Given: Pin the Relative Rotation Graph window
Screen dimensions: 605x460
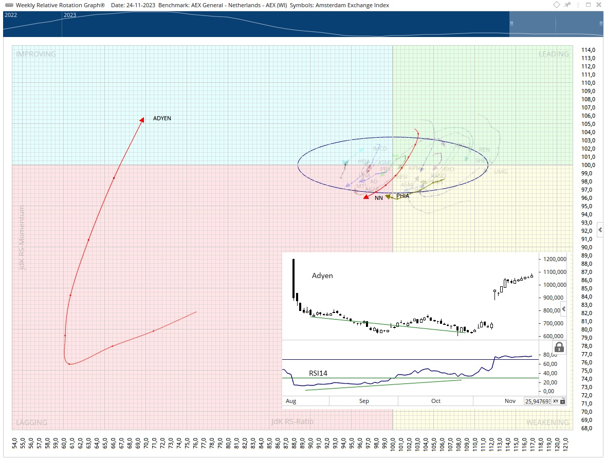Looking at the screenshot, I should pos(567,5).
